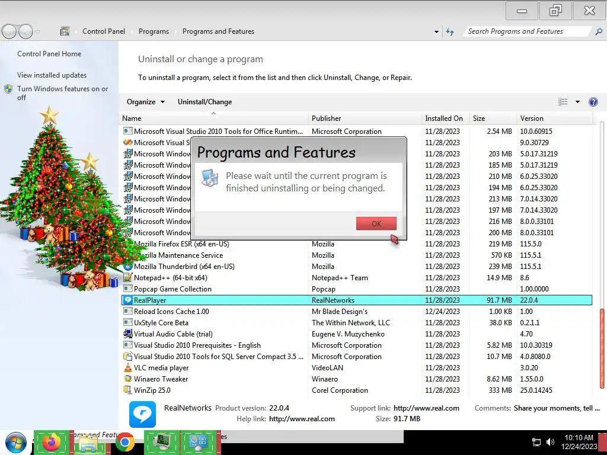
Task: Click the UxStyle Core Beta icon
Action: (128, 322)
